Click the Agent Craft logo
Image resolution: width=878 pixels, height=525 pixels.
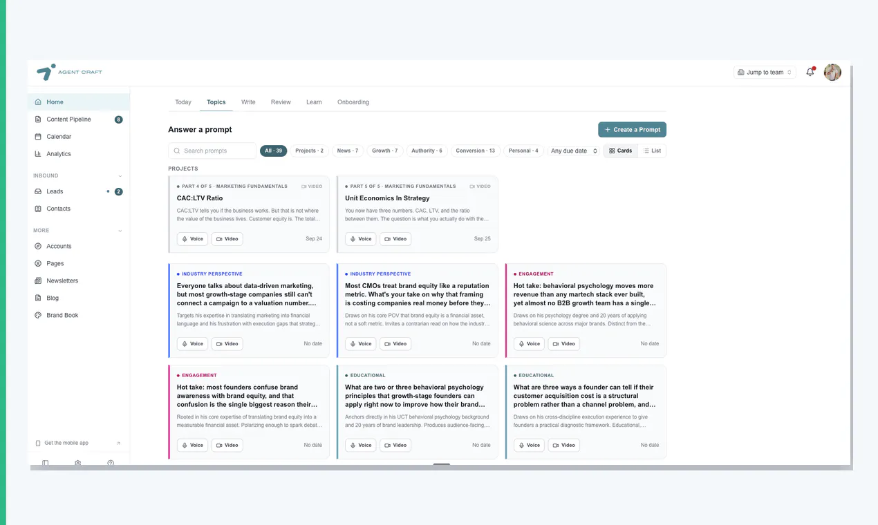(x=69, y=72)
